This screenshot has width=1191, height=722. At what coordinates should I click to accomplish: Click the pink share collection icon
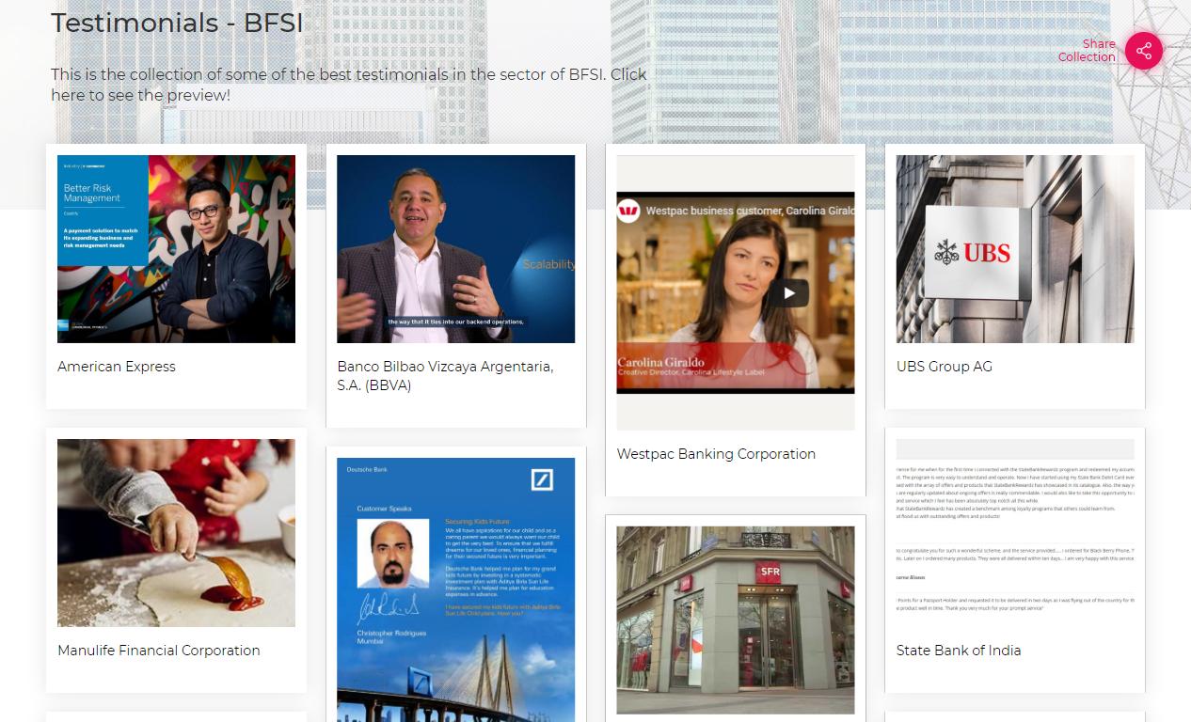[1144, 51]
